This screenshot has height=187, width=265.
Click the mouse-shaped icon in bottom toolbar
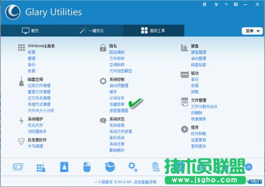tap(87, 167)
